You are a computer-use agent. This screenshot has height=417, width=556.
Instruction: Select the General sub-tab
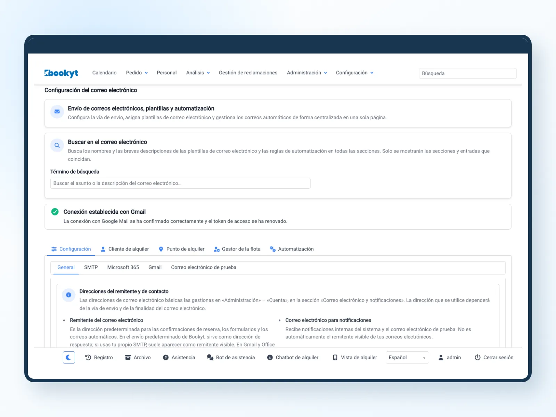(x=66, y=267)
